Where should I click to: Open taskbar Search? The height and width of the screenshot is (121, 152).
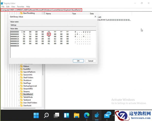[x=46, y=115]
